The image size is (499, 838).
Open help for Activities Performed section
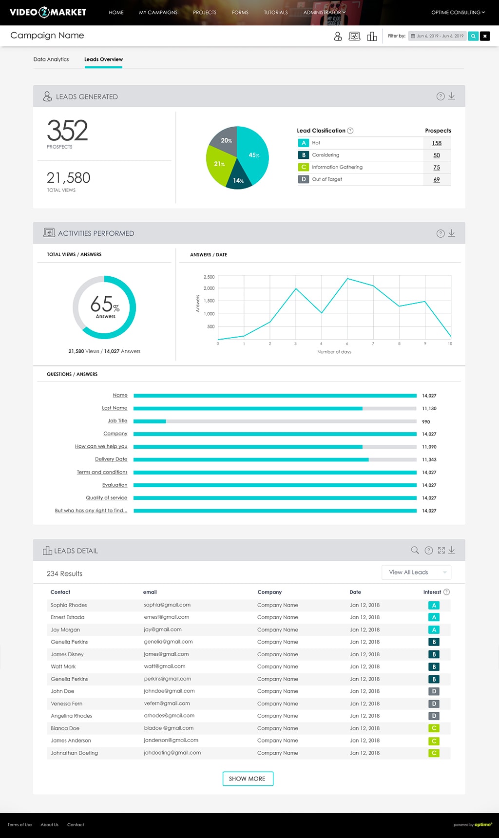[441, 233]
